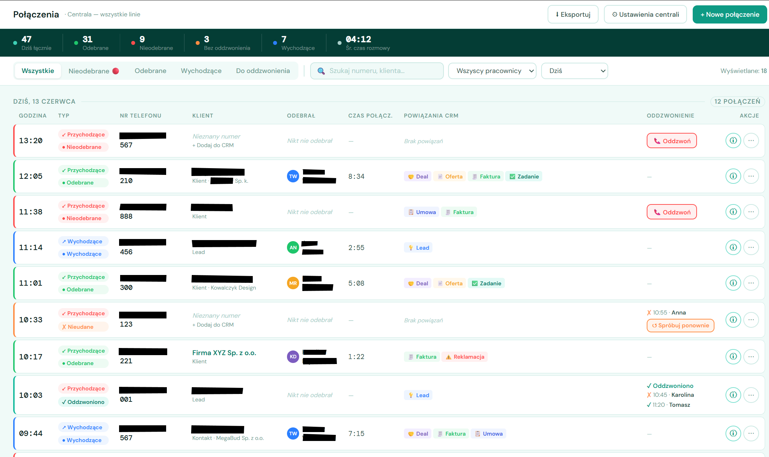Viewport: 769px width, 457px height.
Task: Select the Lead tag on the 11:14 call
Action: 418,247
